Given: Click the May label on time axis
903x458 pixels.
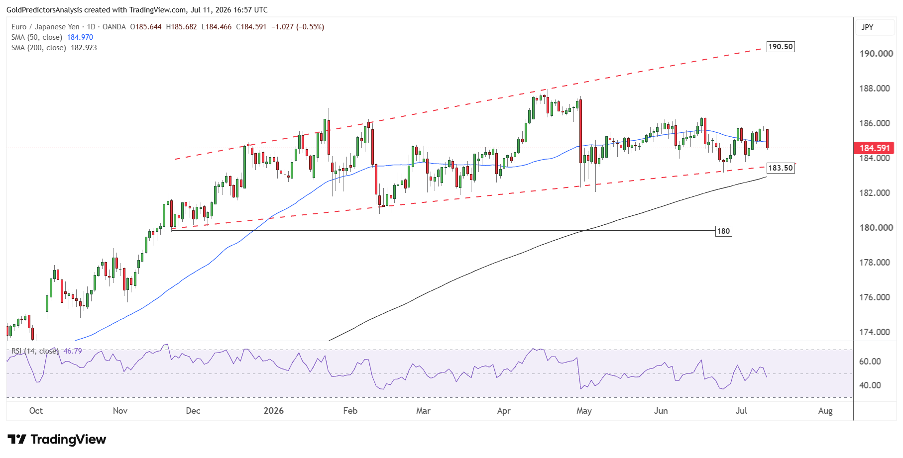Looking at the screenshot, I should pos(584,411).
